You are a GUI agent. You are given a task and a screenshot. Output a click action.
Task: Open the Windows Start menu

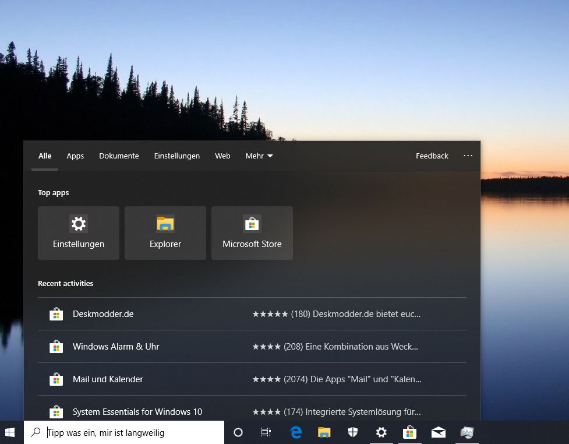10,432
